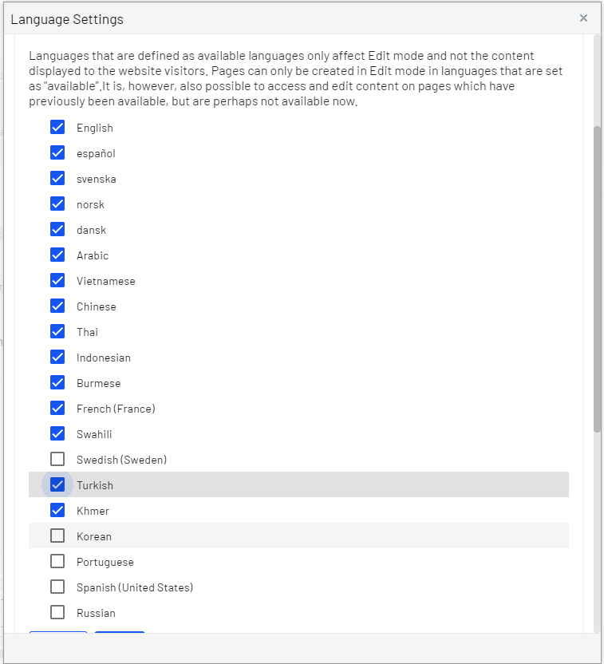Uncheck the norsk language option
The height and width of the screenshot is (664, 604).
[x=57, y=204]
